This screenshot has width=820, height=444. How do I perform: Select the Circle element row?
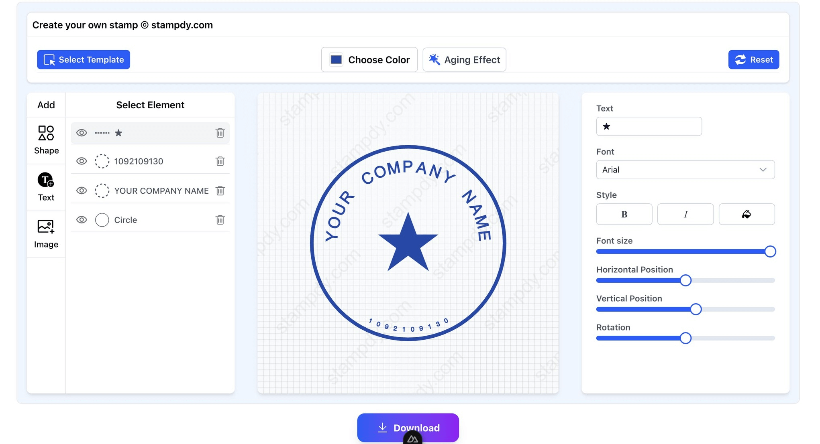pos(126,220)
